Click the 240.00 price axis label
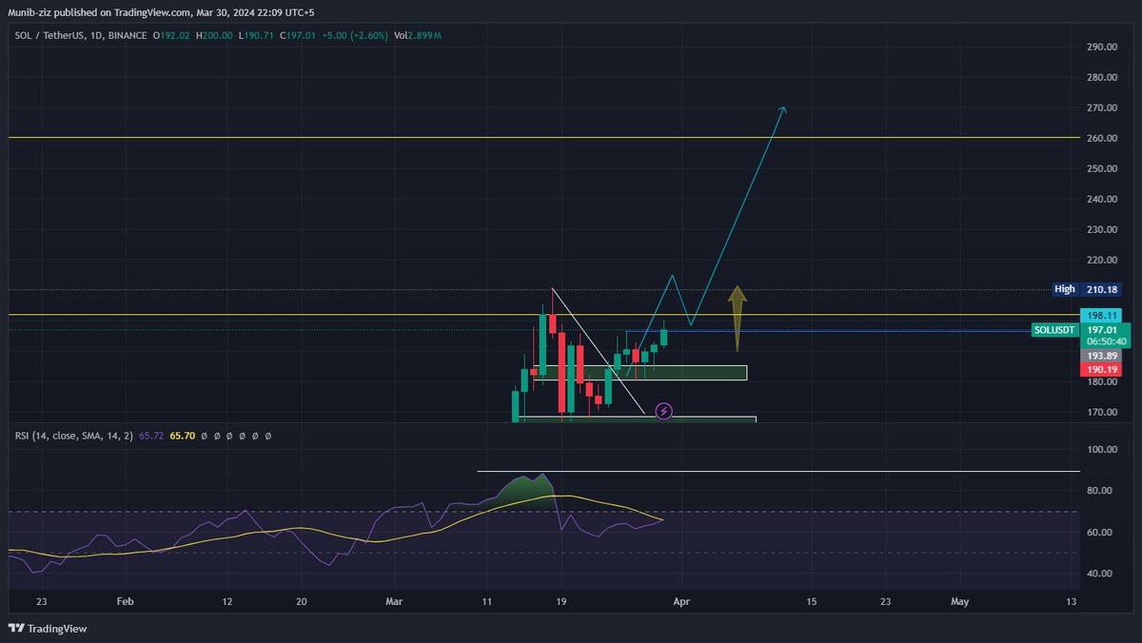Image resolution: width=1142 pixels, height=643 pixels. pos(1101,199)
